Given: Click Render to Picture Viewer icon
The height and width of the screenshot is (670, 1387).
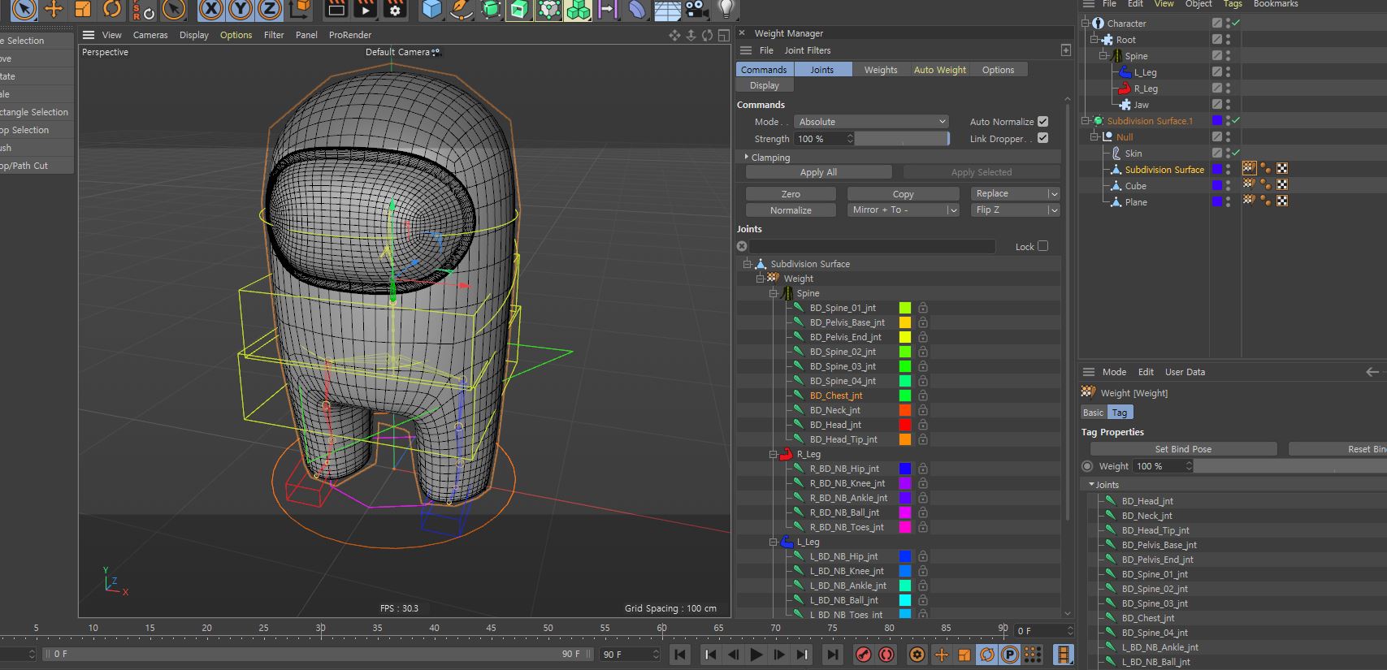Looking at the screenshot, I should (x=365, y=8).
